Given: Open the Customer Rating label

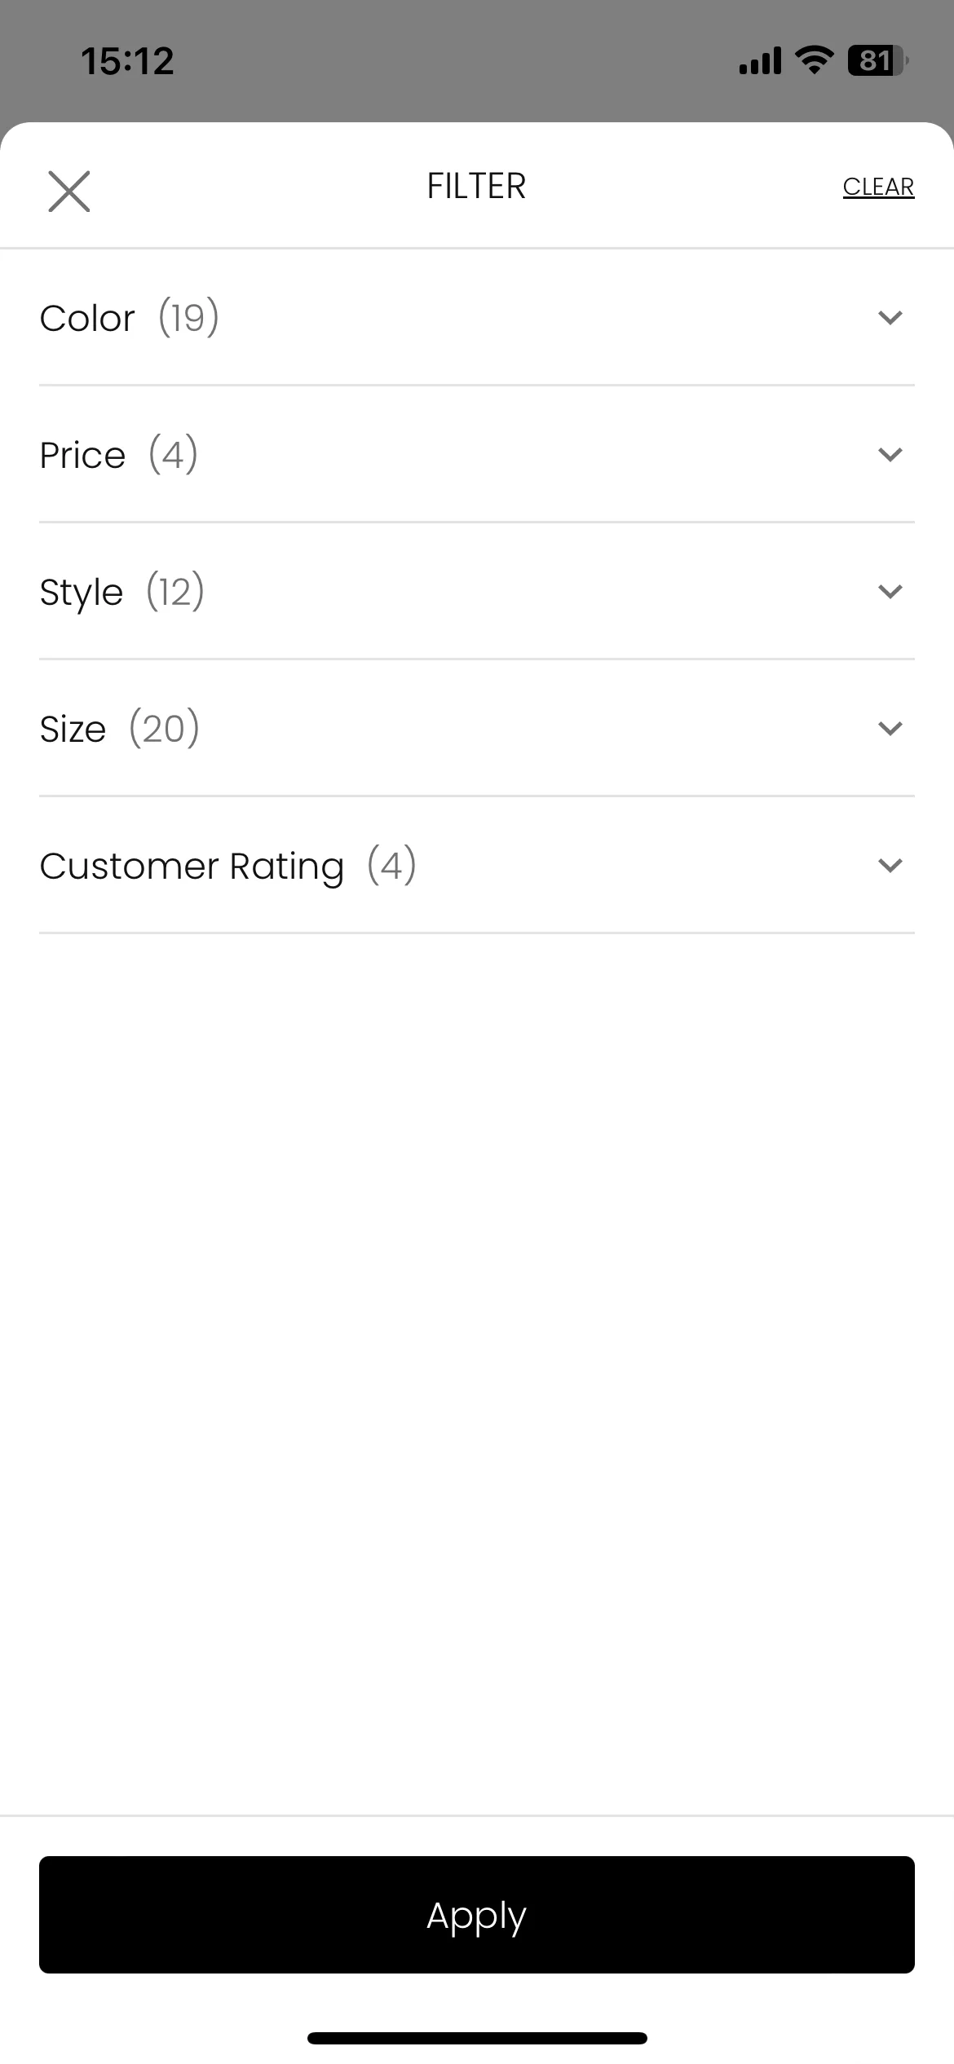Looking at the screenshot, I should (192, 866).
